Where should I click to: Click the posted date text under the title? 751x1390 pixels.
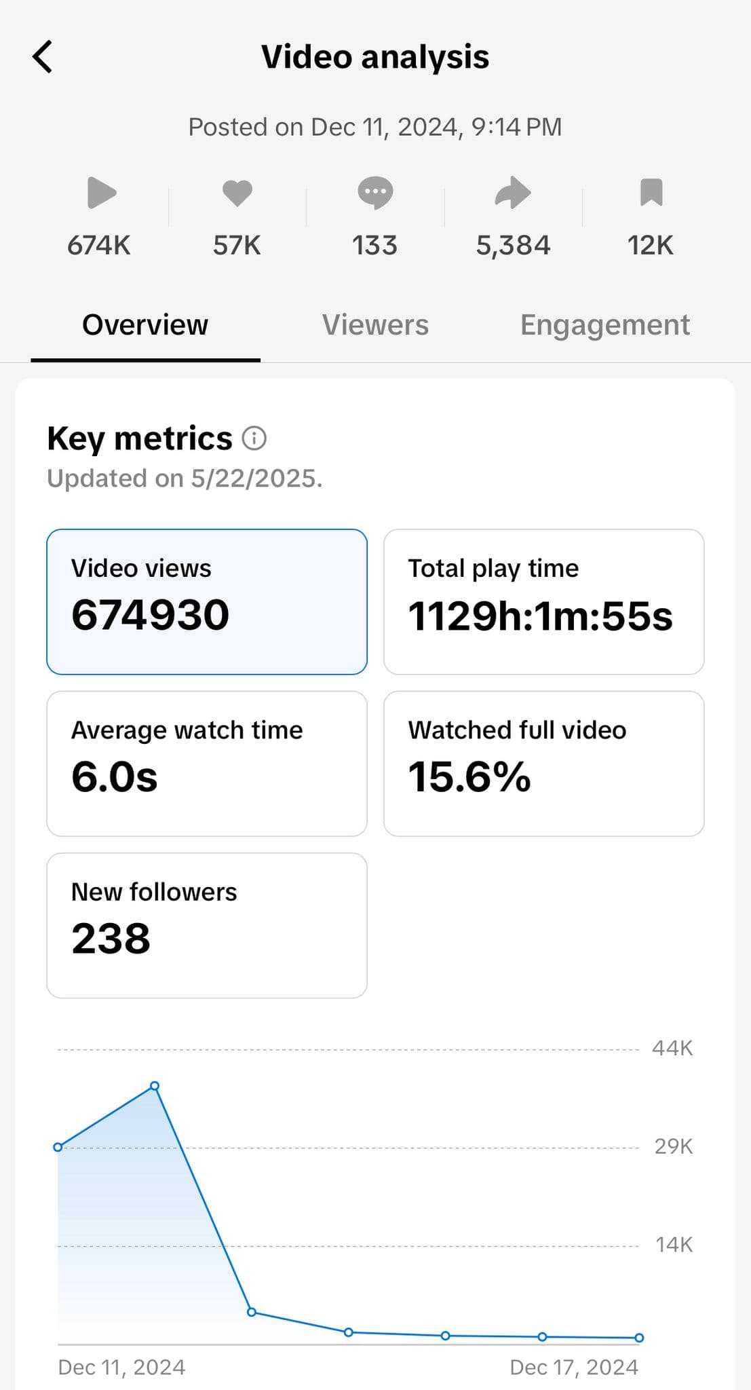pos(375,126)
